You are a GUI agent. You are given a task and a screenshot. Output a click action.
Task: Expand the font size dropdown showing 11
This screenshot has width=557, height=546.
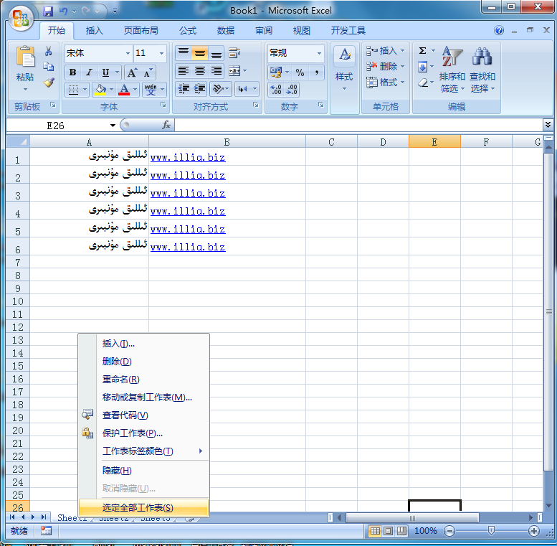pyautogui.click(x=162, y=53)
